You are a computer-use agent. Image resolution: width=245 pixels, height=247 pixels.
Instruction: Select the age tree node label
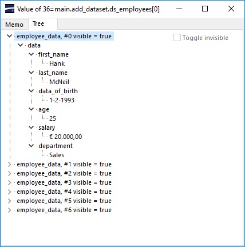44,109
